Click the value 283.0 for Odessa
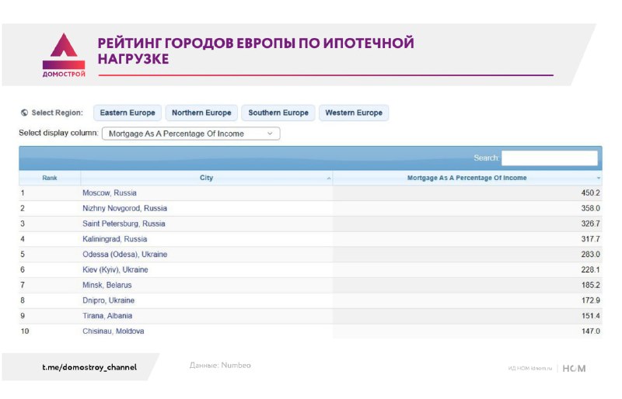The height and width of the screenshot is (399, 622). 590,255
